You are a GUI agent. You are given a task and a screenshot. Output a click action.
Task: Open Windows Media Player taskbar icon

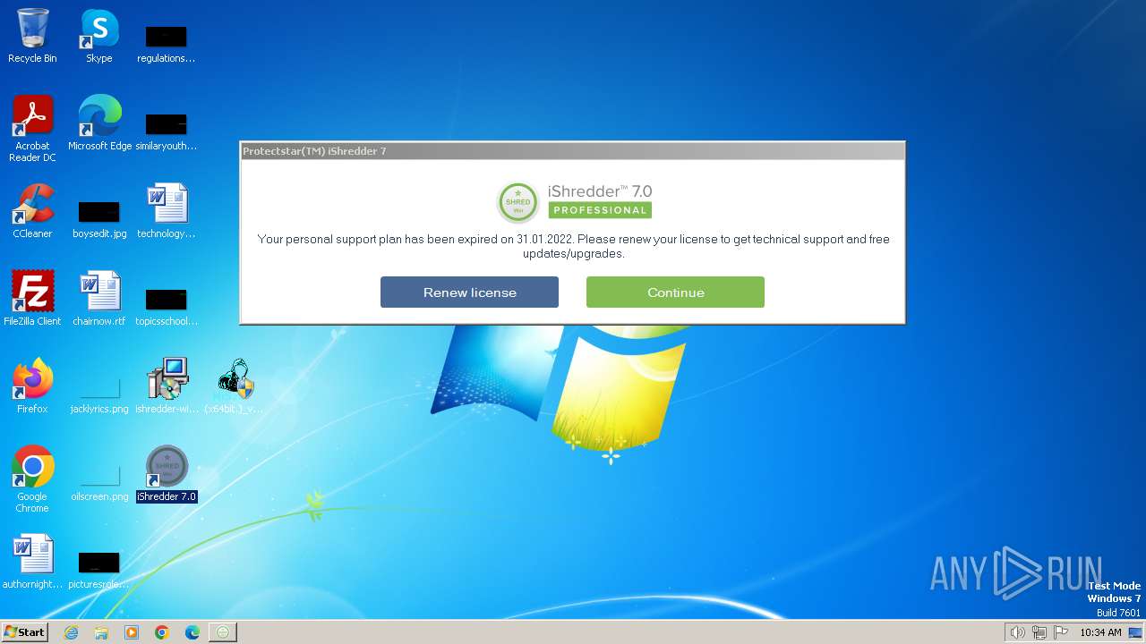pos(132,632)
